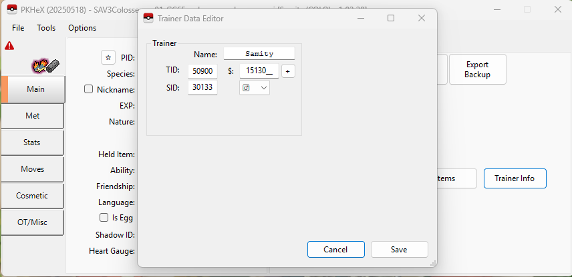
Task: Click PKHeX Pokéball icon in title bar
Action: 11,9
